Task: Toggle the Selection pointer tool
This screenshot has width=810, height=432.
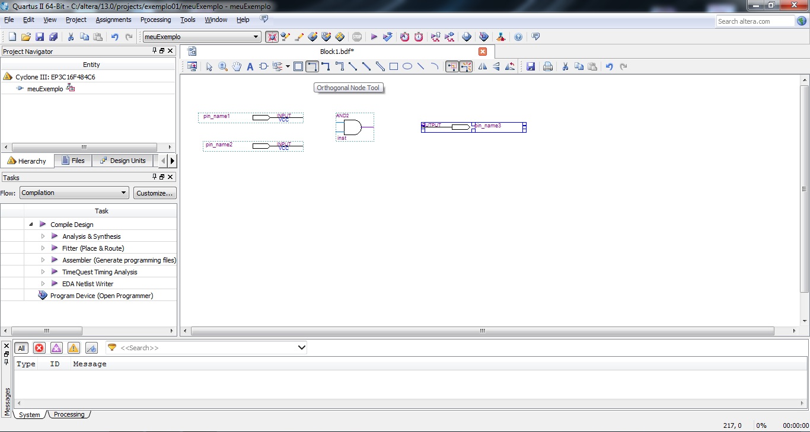Action: pyautogui.click(x=209, y=66)
